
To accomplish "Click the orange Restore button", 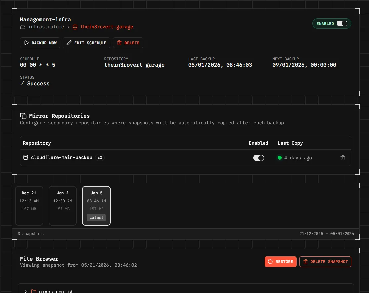I will (x=280, y=262).
